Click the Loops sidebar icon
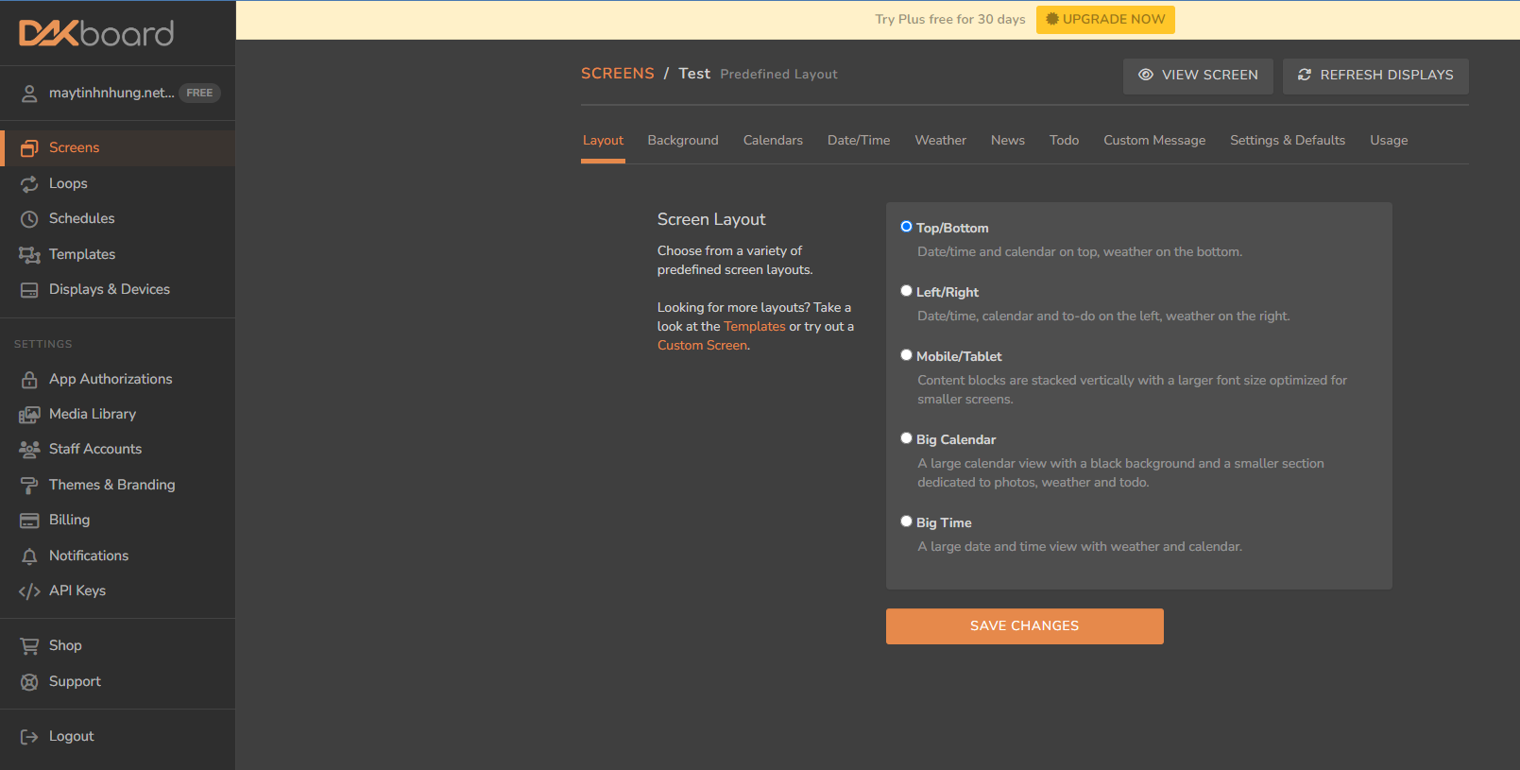The image size is (1520, 770). click(29, 183)
